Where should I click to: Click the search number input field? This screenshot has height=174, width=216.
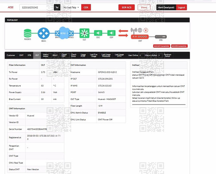[x=37, y=7]
